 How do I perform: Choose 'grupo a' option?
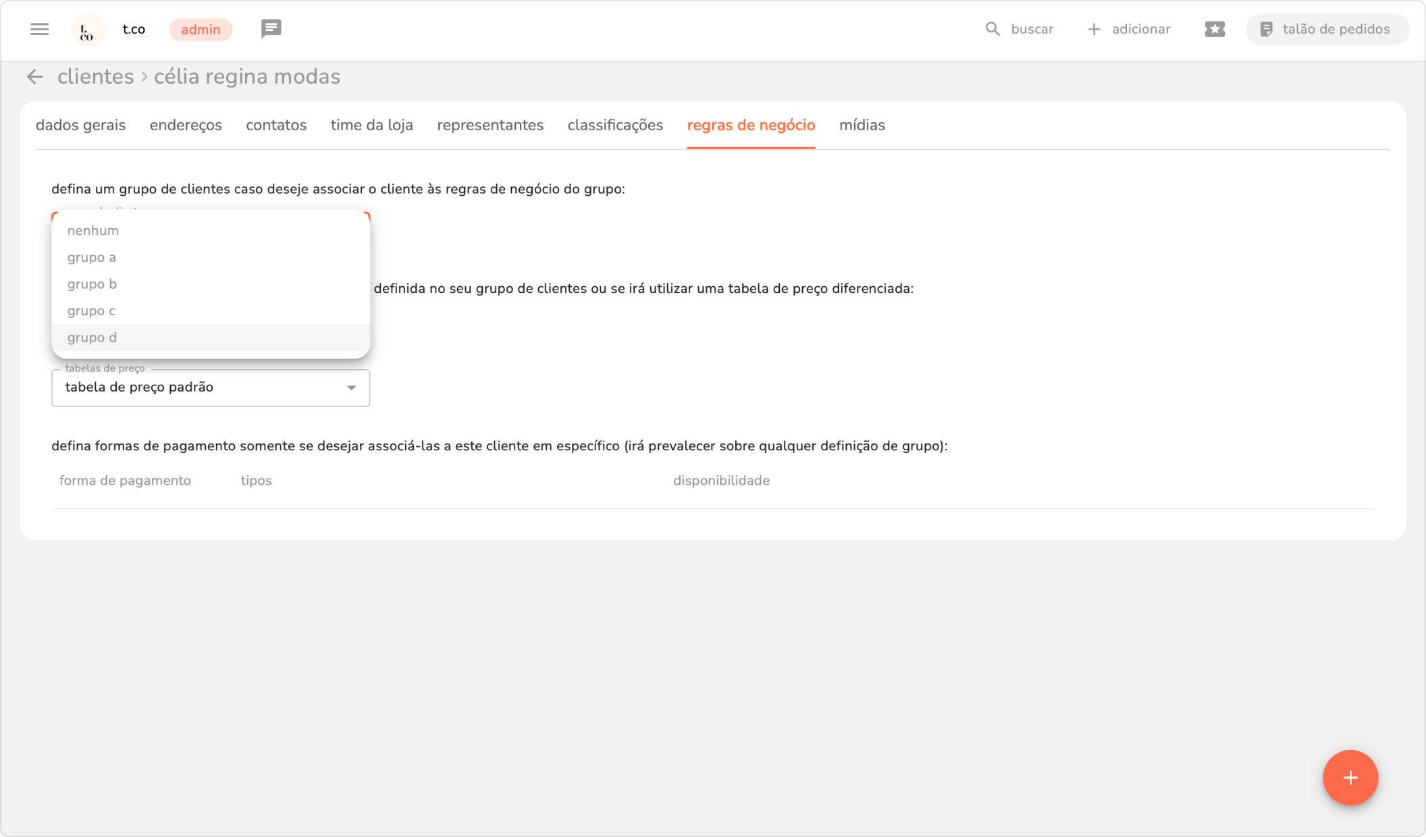(x=92, y=257)
